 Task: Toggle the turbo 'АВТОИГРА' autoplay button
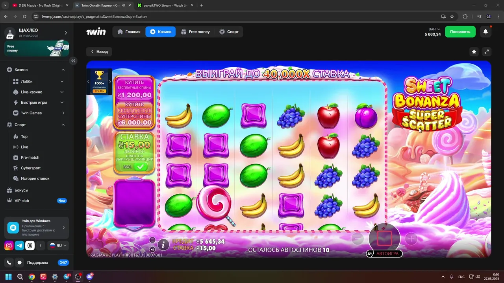(384, 254)
